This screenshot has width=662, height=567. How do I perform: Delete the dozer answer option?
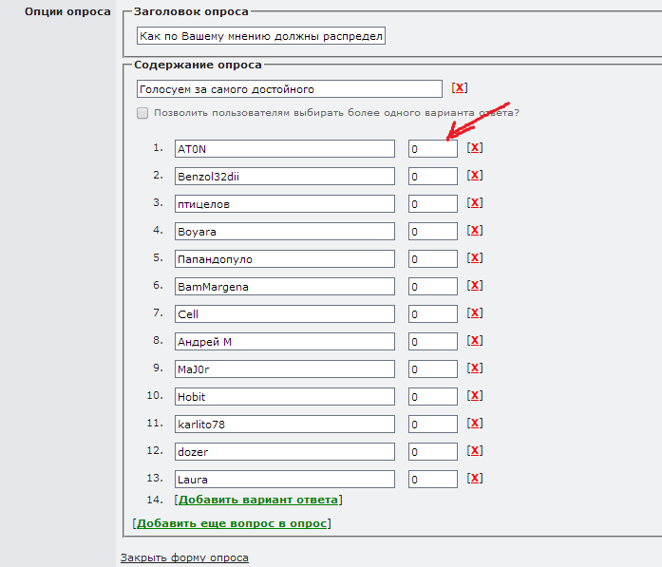[x=475, y=451]
